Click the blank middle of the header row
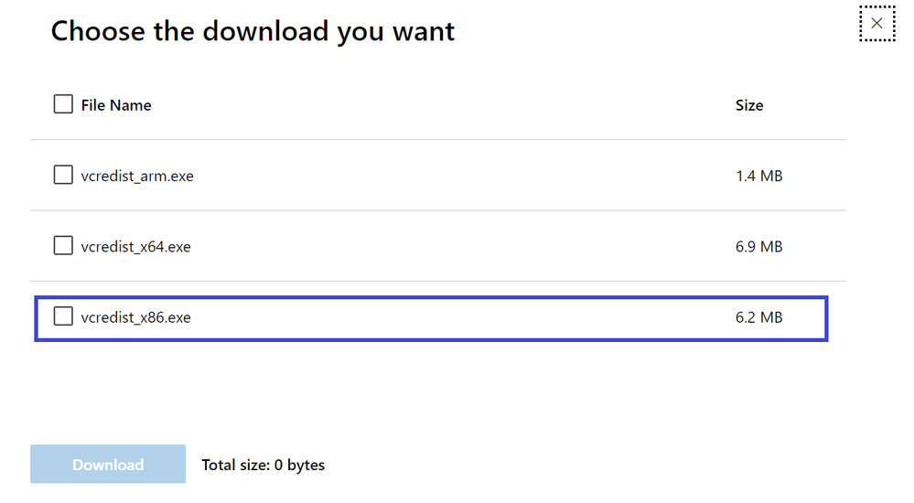 [439, 105]
